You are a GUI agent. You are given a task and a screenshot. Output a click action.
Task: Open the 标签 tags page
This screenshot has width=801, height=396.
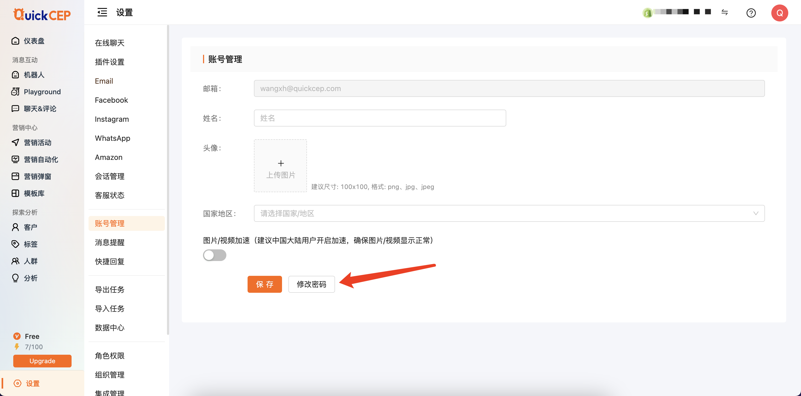(x=30, y=244)
